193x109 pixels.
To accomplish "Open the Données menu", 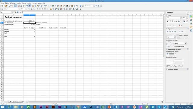I will pos(34,3).
